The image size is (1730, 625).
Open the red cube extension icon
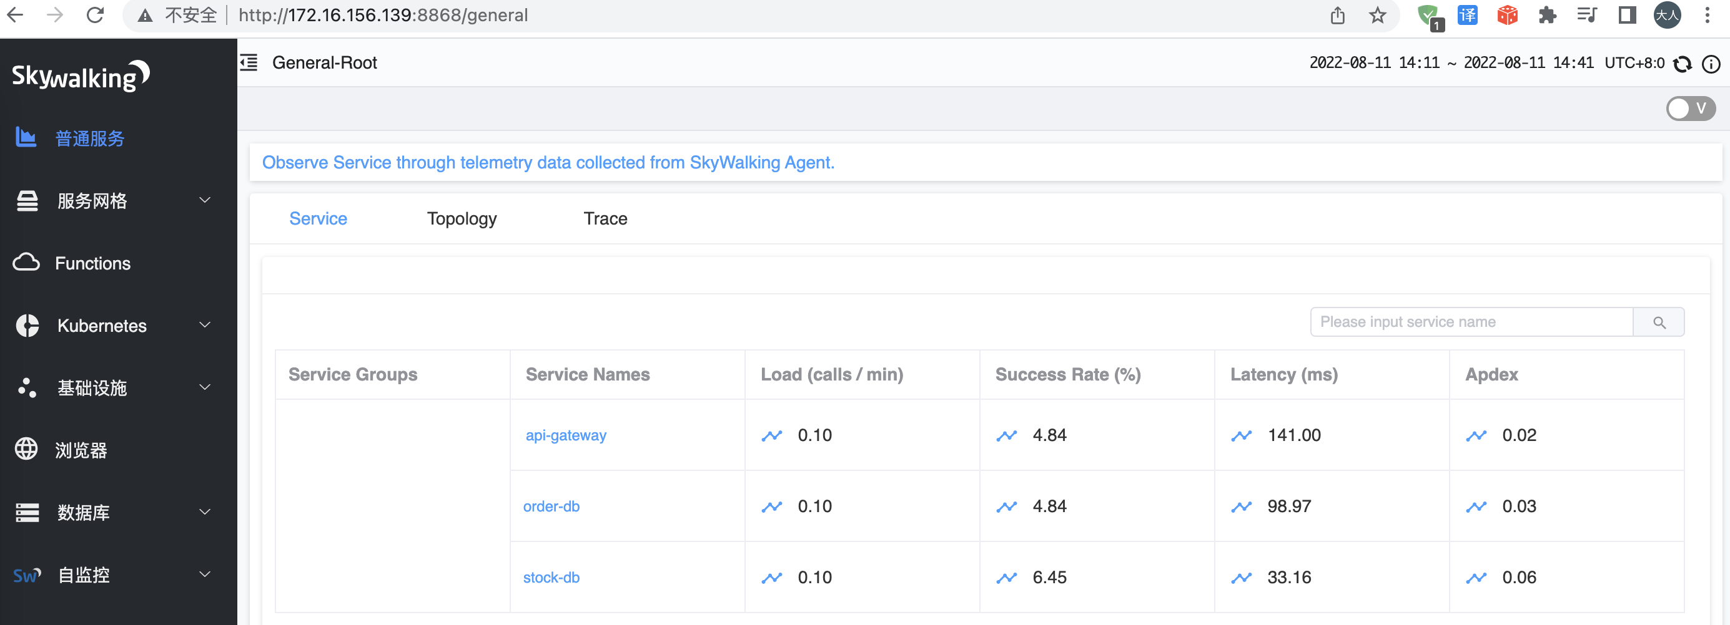[1508, 15]
